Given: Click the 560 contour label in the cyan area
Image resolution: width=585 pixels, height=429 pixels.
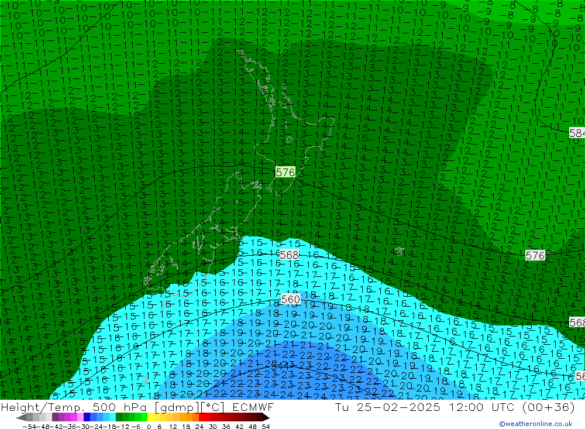Looking at the screenshot, I should pos(290,300).
